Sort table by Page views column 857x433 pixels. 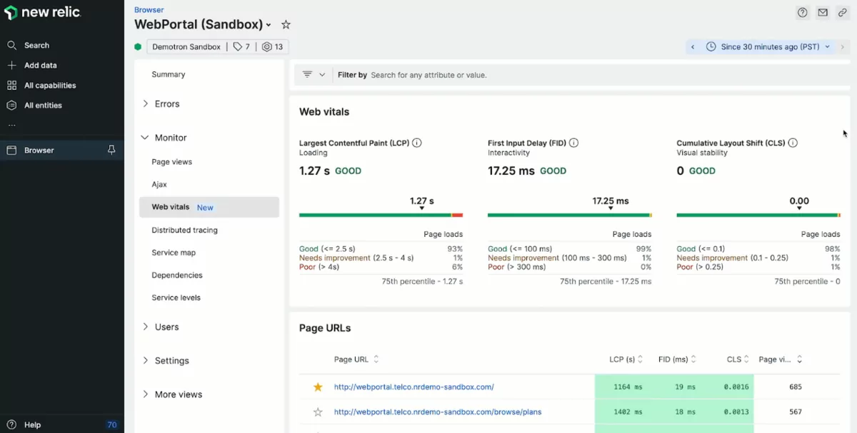point(781,360)
